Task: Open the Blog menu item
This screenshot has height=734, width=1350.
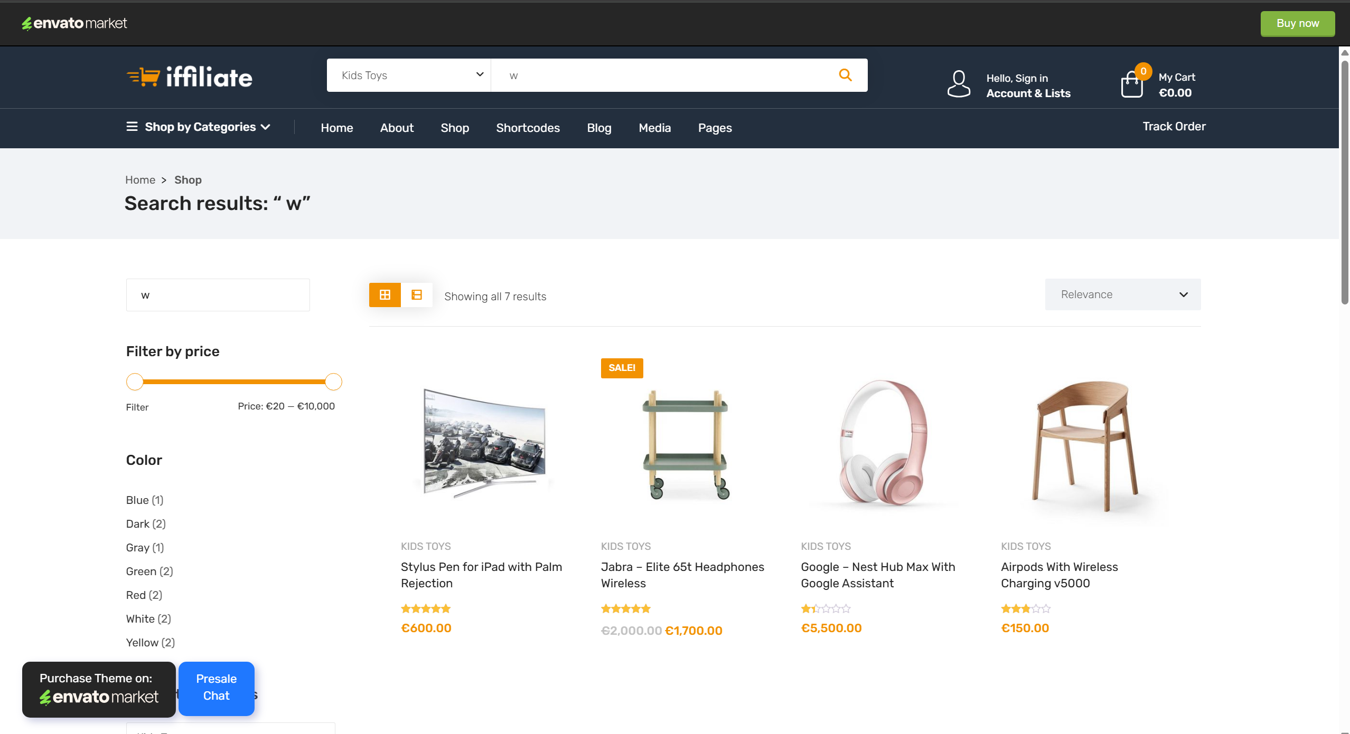Action: (x=599, y=128)
